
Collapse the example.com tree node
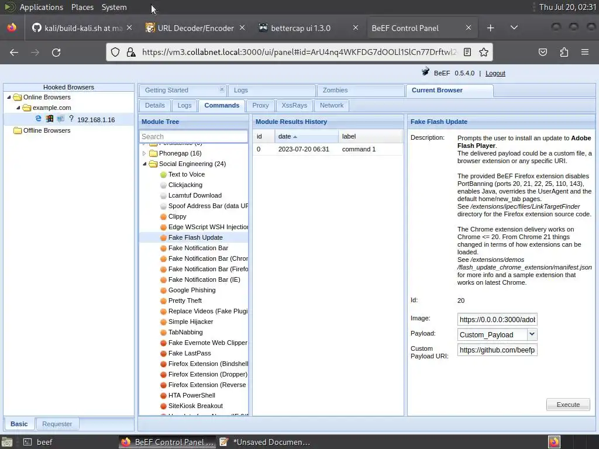click(x=18, y=108)
